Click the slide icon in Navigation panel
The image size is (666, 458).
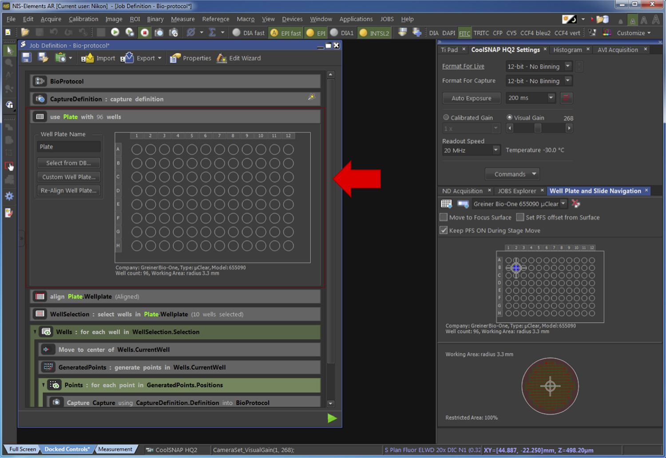[463, 204]
